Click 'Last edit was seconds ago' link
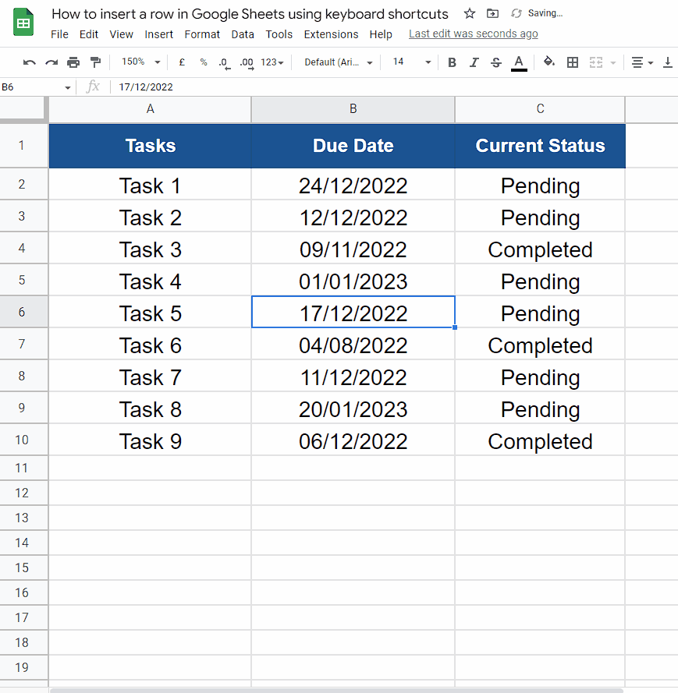The image size is (678, 693). click(x=473, y=34)
